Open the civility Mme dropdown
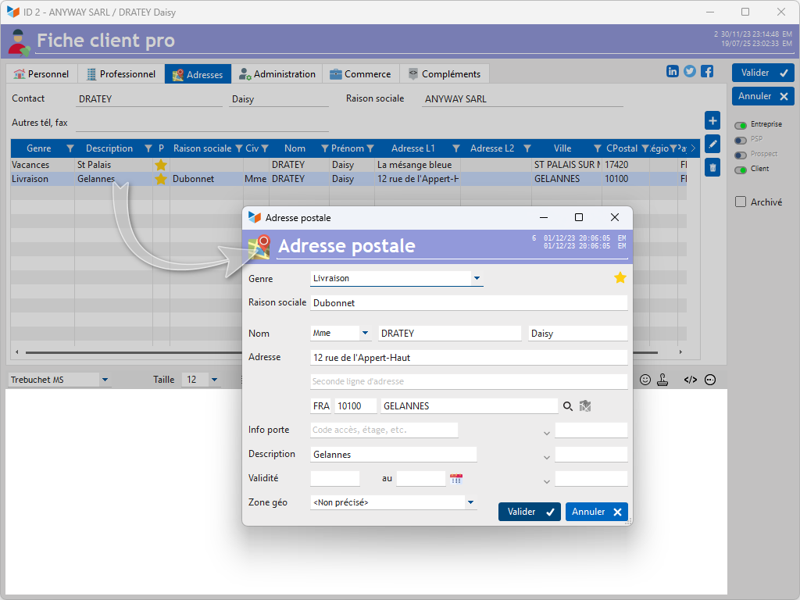 (x=365, y=334)
